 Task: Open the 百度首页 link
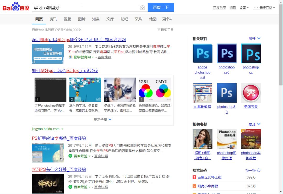220,8
